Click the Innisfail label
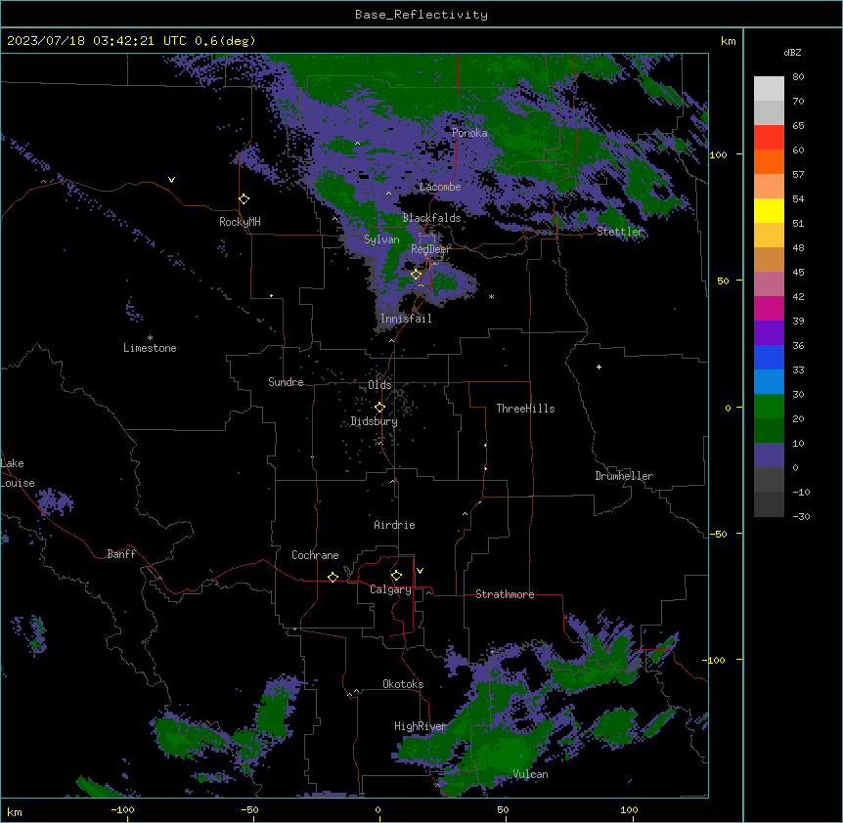The height and width of the screenshot is (823, 843). click(406, 319)
